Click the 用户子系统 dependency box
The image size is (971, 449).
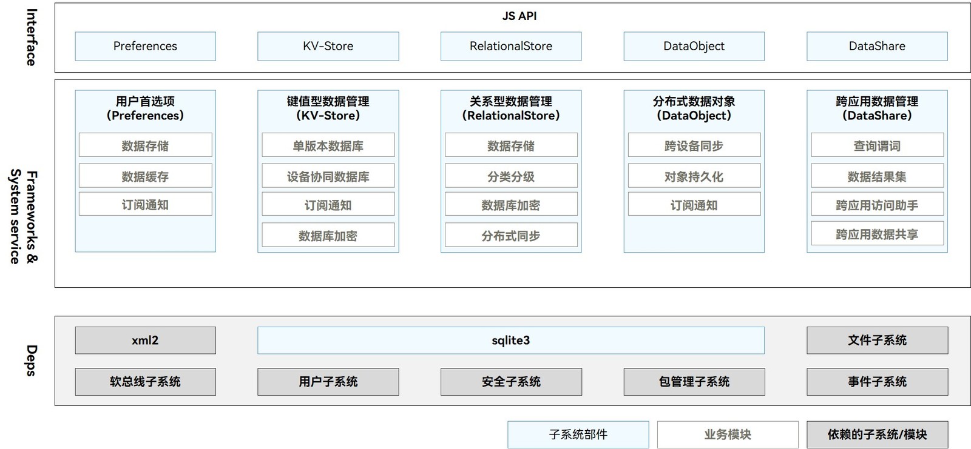pyautogui.click(x=328, y=382)
